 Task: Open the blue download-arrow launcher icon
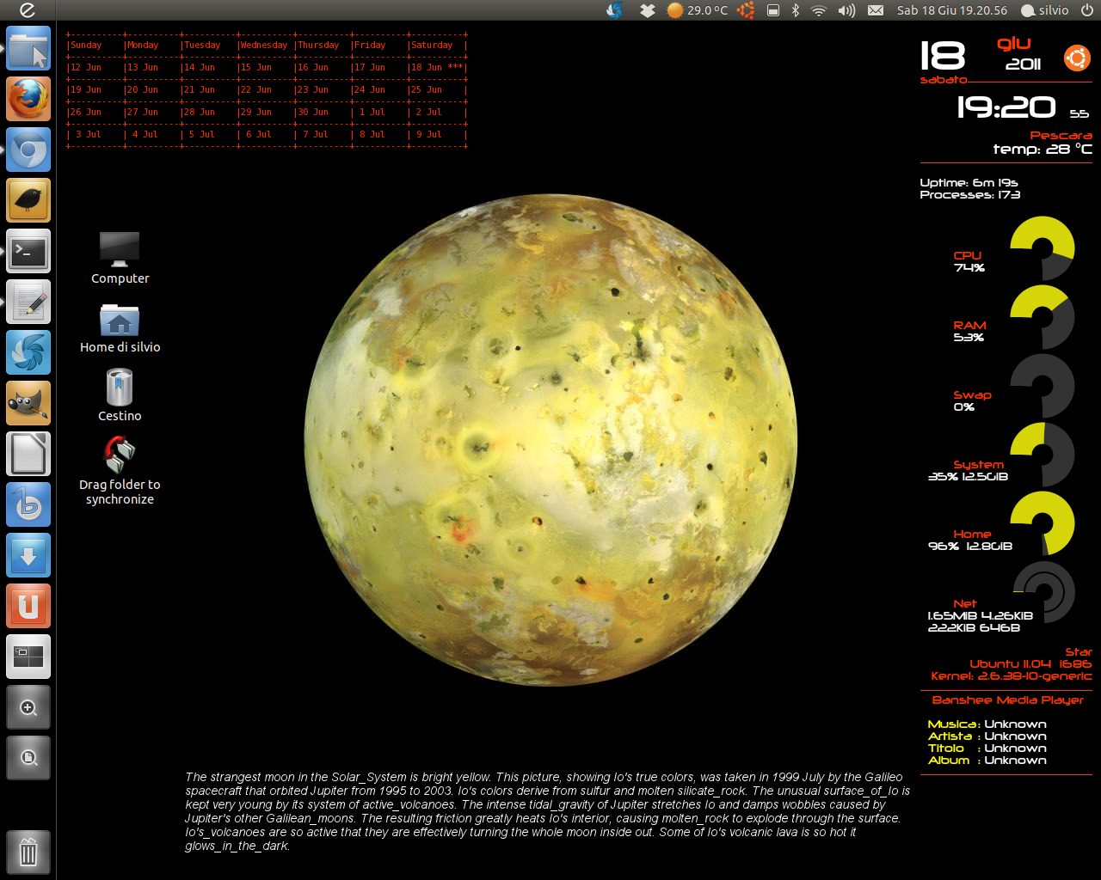[x=28, y=555]
